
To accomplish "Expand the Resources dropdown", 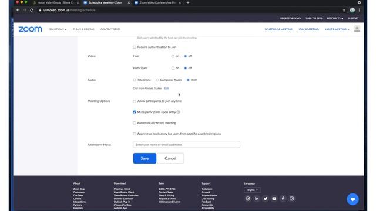I will (x=335, y=18).
